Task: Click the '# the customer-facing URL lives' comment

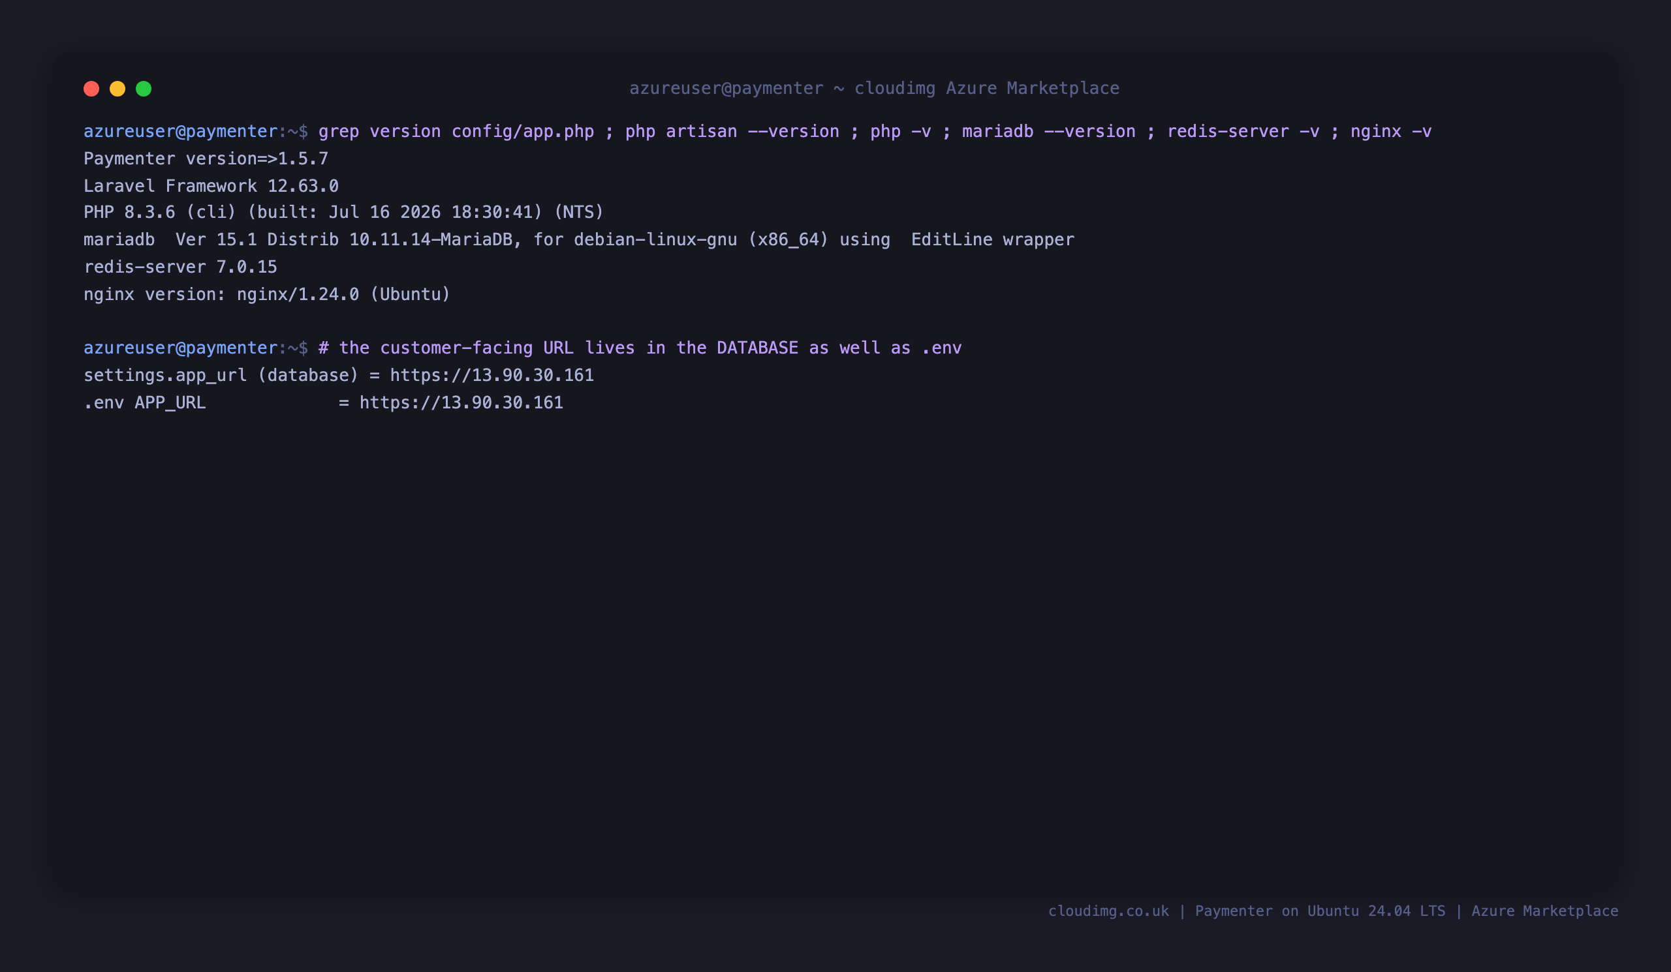Action: coord(640,348)
